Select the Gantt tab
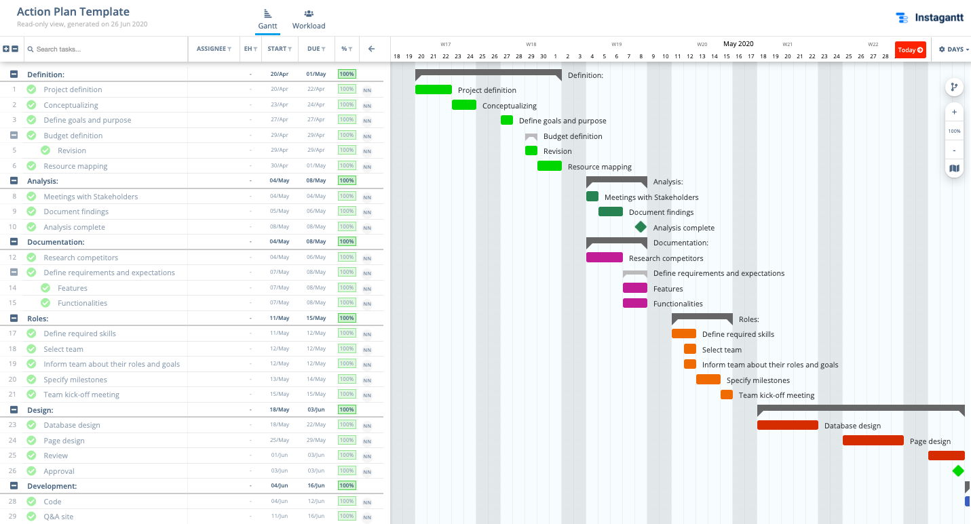The image size is (971, 524). point(267,18)
